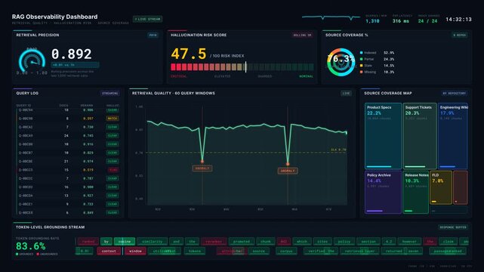Click the 'source' token chip
Screen dimensions: 484x272
(x=259, y=251)
